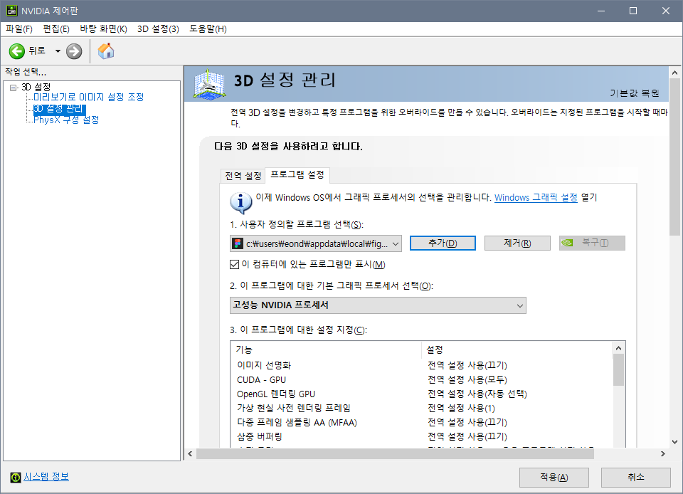Click the info icon beside Windows OS notice

pos(240,203)
